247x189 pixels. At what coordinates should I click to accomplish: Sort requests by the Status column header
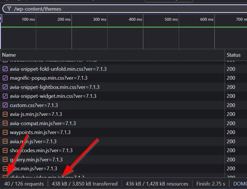tap(234, 55)
